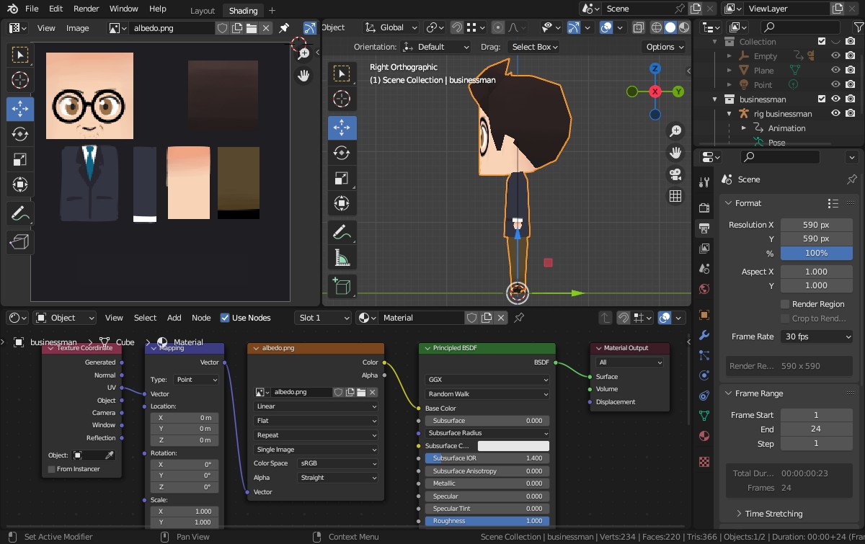Switch to the Layout workspace tab
This screenshot has width=865, height=544.
pos(203,11)
